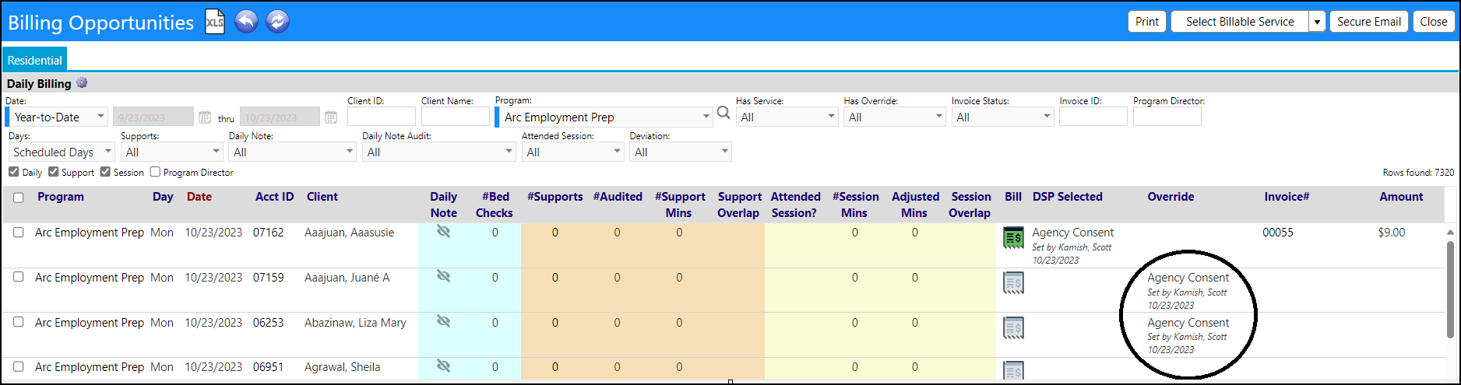Click invoice number 00055
This screenshot has height=385, width=1461.
1278,233
